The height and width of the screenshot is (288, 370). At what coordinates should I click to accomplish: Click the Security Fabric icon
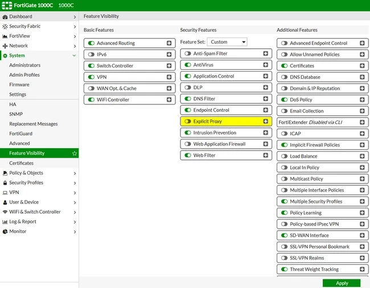pos(5,26)
